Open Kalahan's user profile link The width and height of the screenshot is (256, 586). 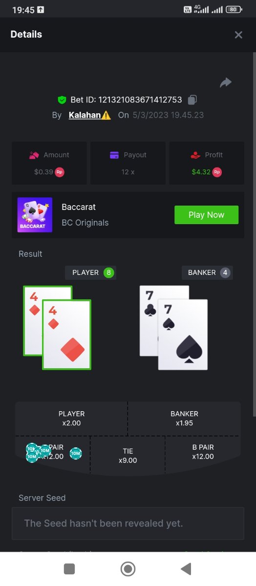click(x=85, y=115)
